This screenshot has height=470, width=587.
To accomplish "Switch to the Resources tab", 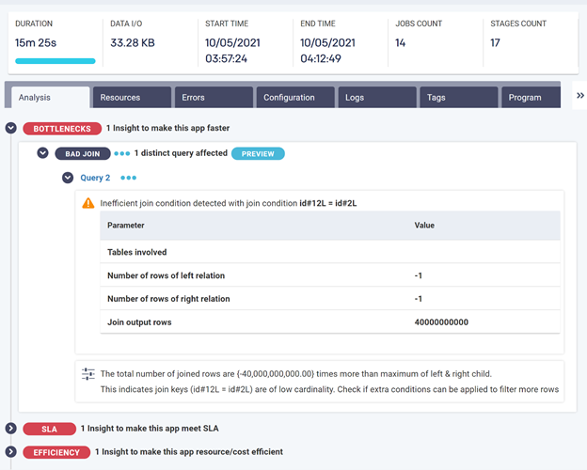I will click(132, 98).
